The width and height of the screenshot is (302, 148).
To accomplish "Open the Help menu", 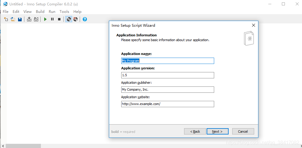I will click(77, 11).
